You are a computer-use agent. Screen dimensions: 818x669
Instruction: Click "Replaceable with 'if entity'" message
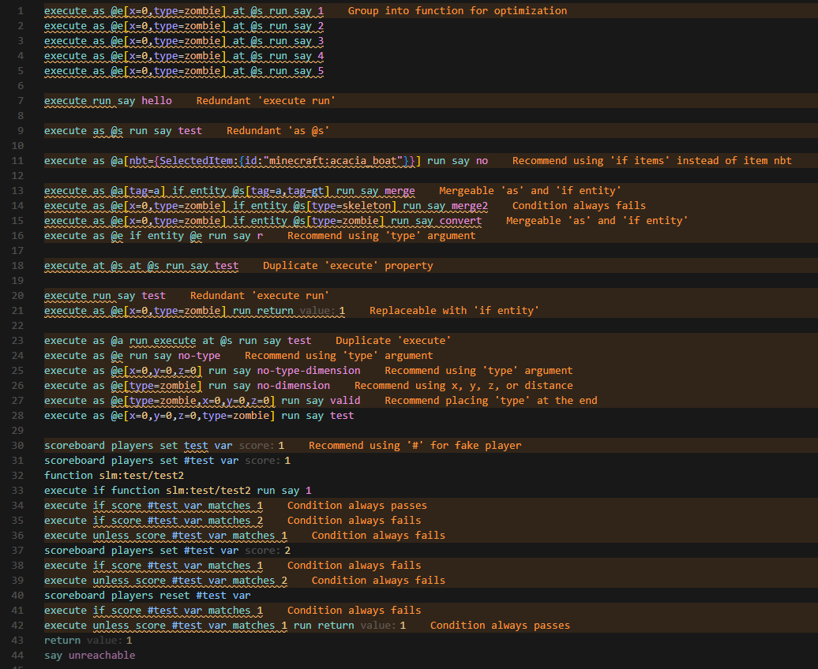pos(454,311)
